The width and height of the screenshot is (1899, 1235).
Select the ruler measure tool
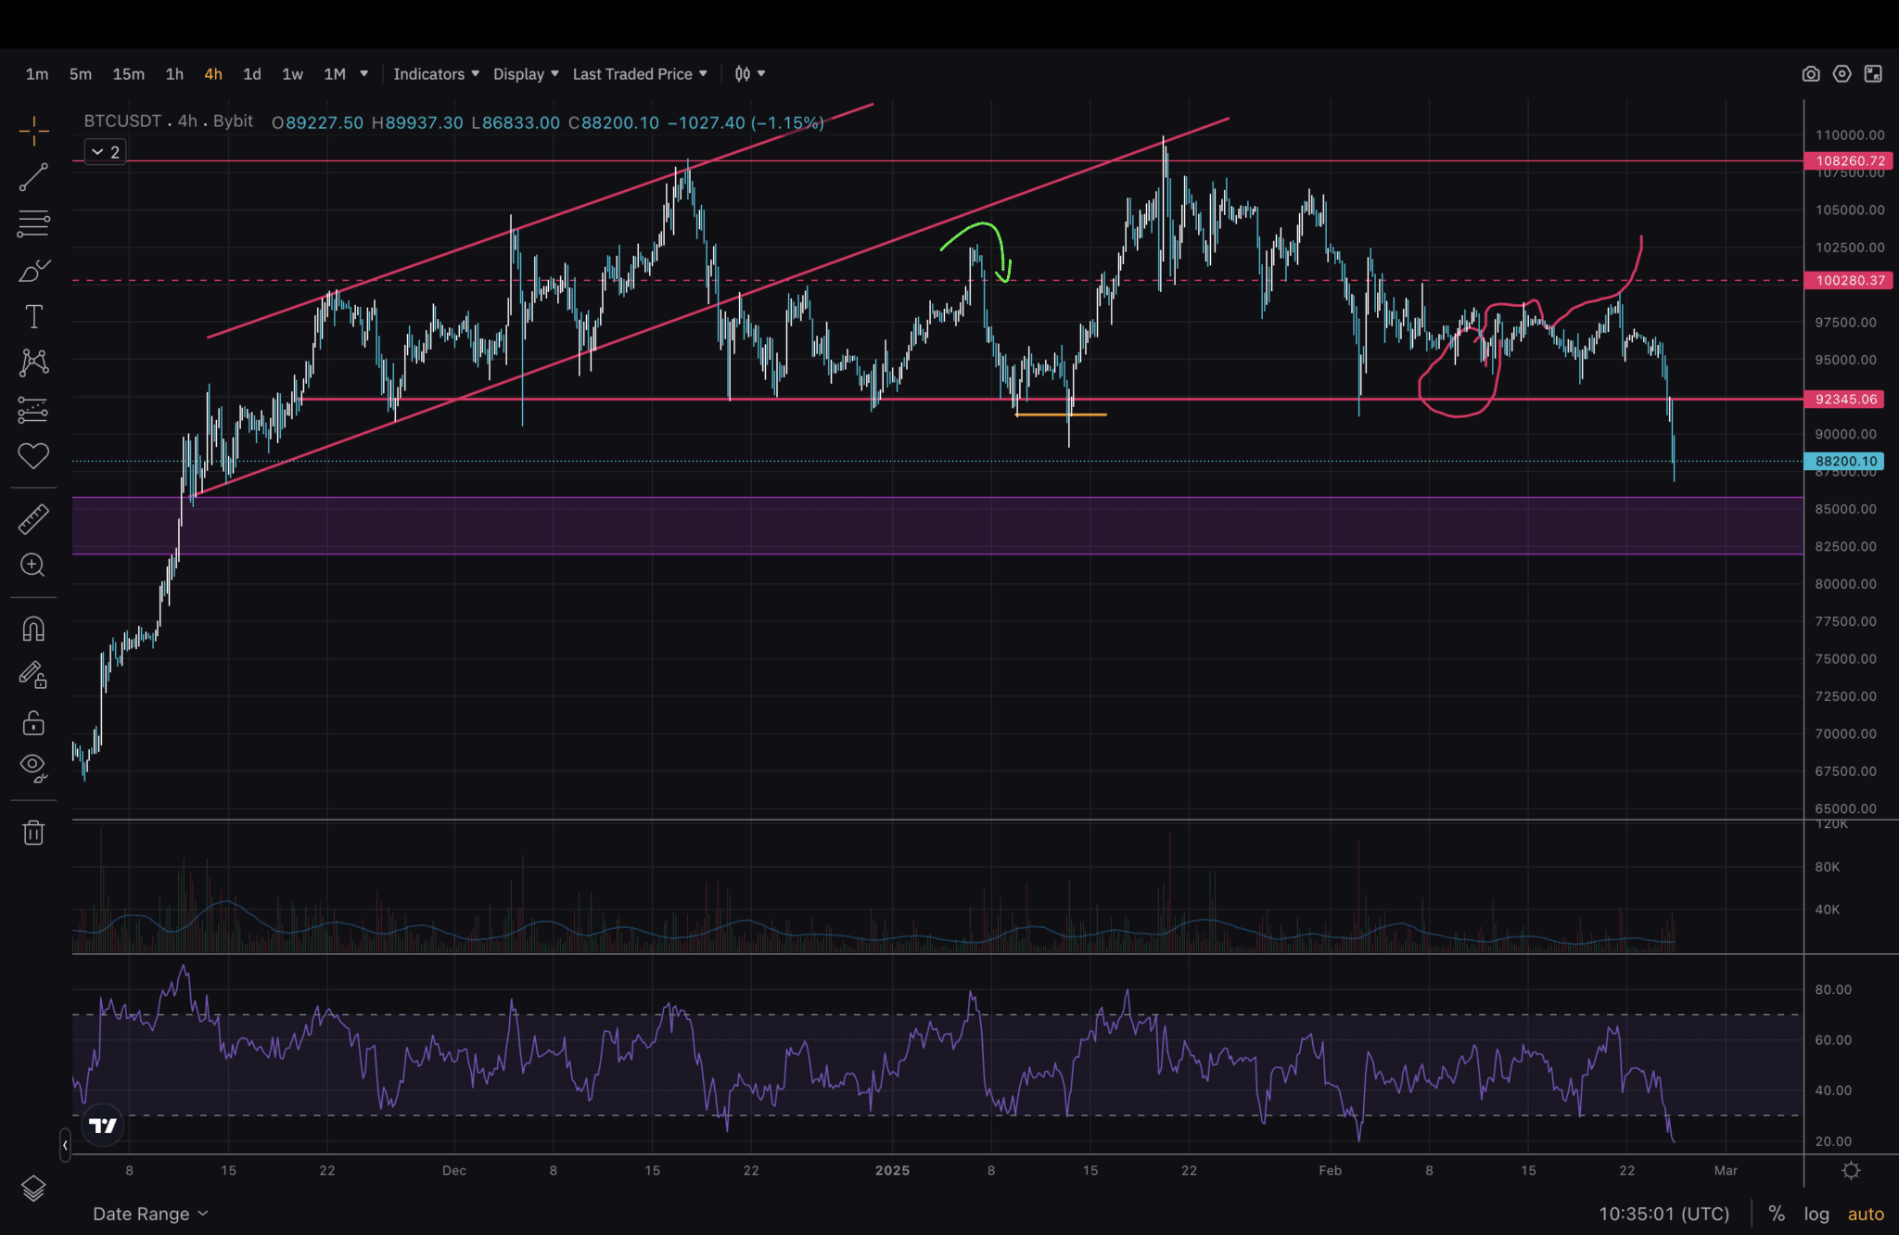(33, 519)
